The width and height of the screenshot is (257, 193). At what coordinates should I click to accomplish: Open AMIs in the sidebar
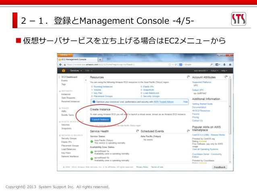coord(64,111)
